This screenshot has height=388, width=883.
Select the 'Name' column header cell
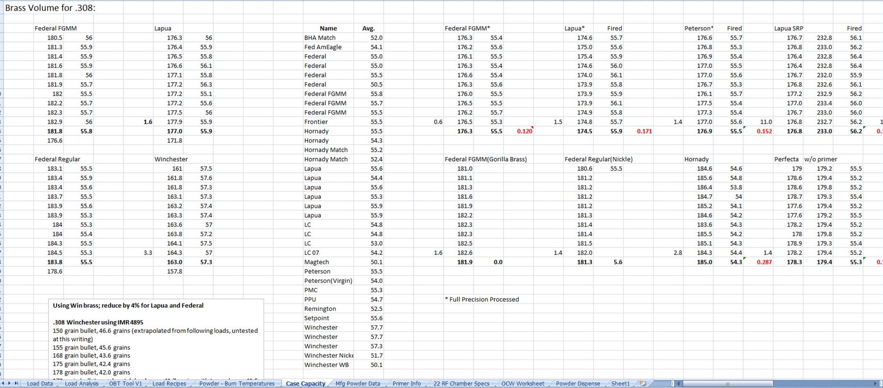(x=328, y=28)
